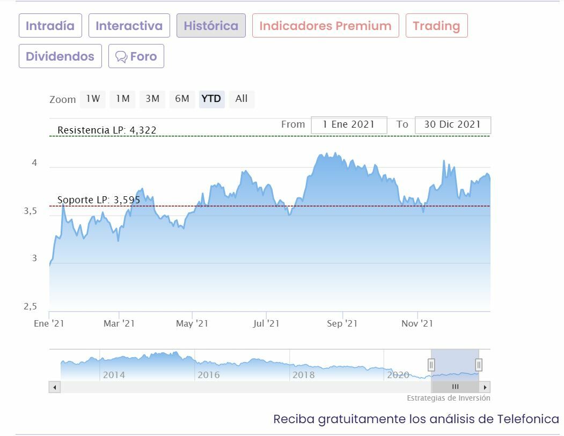This screenshot has height=436, width=564.
Task: Open the Histórica chart tab
Action: [x=211, y=26]
